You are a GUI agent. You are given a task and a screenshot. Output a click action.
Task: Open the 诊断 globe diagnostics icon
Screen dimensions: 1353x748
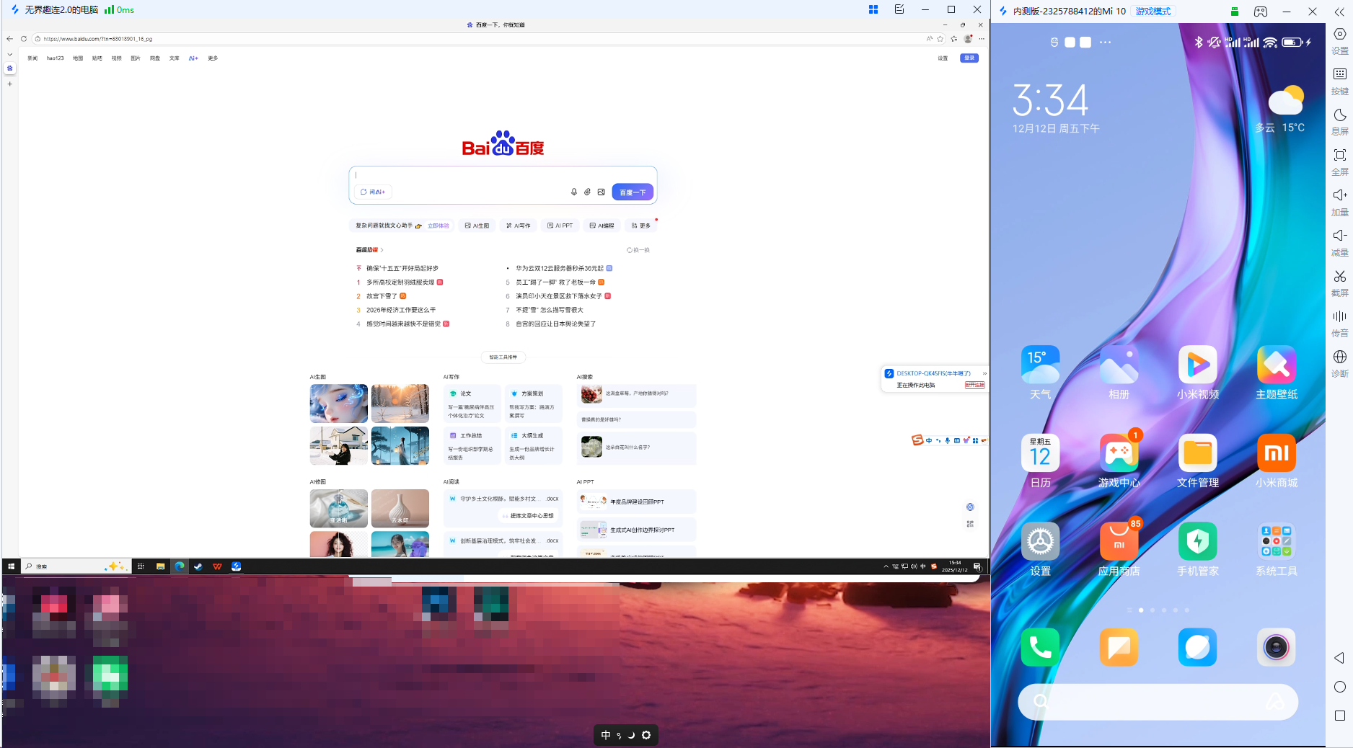click(1339, 357)
